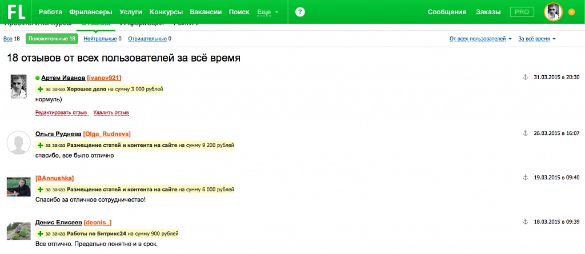
Task: Click anchor icon for 18.03.2015 review
Action: (524, 222)
